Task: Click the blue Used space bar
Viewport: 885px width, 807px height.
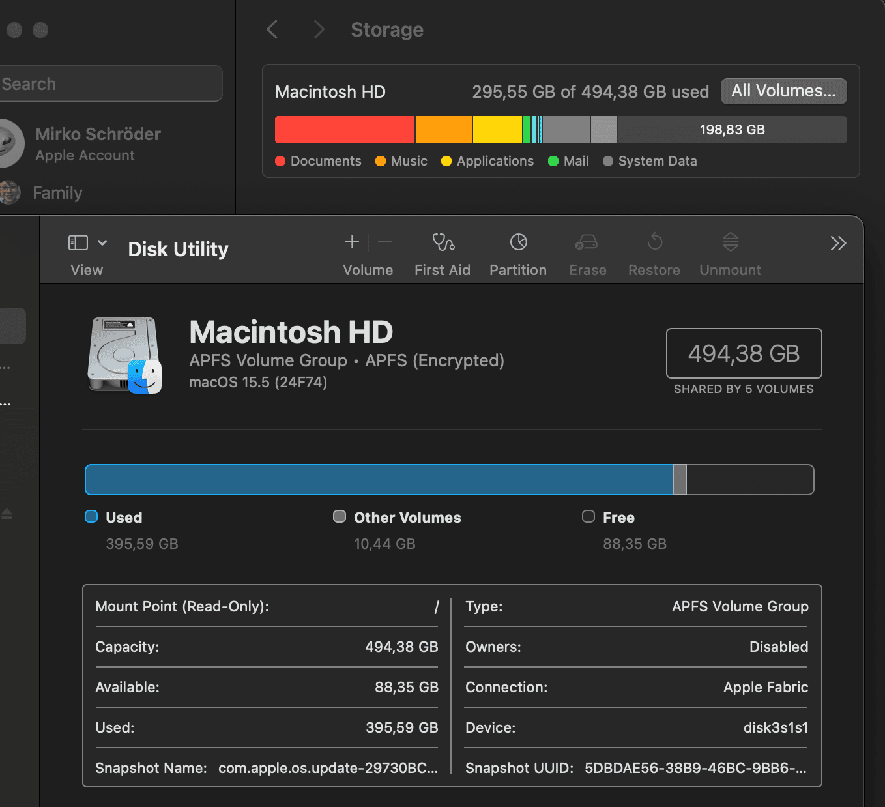Action: (378, 480)
